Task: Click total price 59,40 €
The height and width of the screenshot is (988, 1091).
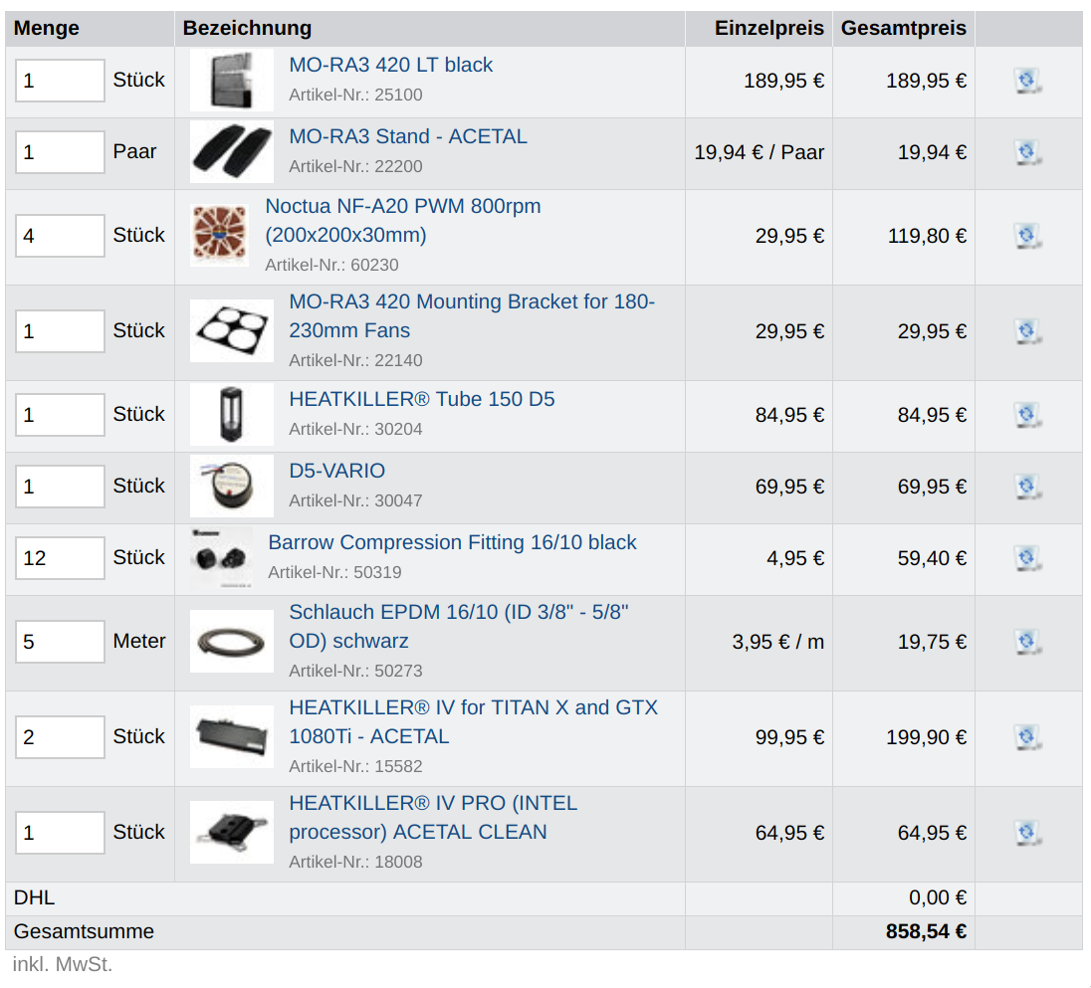Action: pos(932,558)
